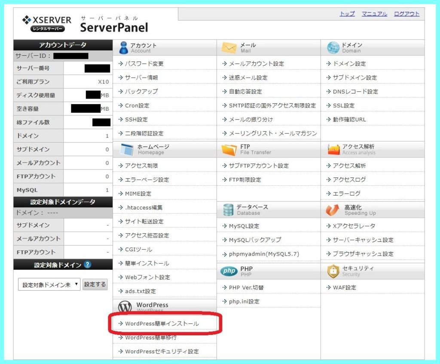Screen dimensions: 440x364
Task: Click the Domain globe icon
Action: (333, 47)
